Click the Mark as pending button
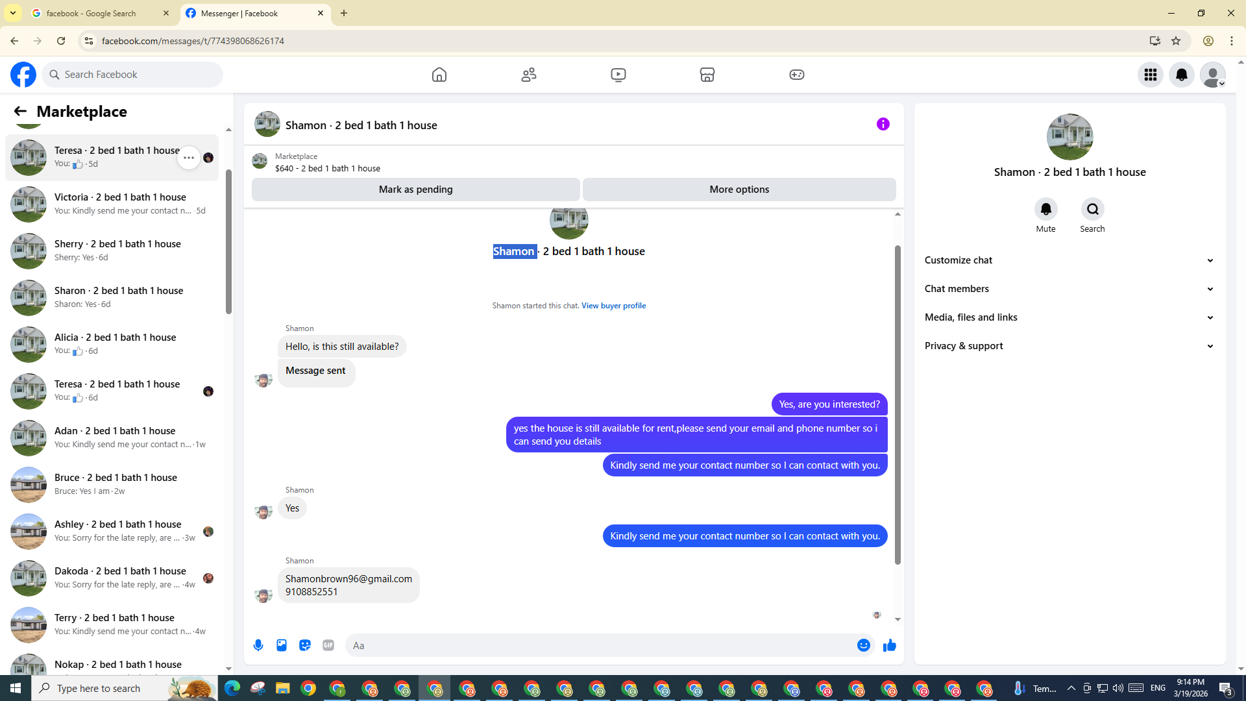This screenshot has height=701, width=1246. 415,190
